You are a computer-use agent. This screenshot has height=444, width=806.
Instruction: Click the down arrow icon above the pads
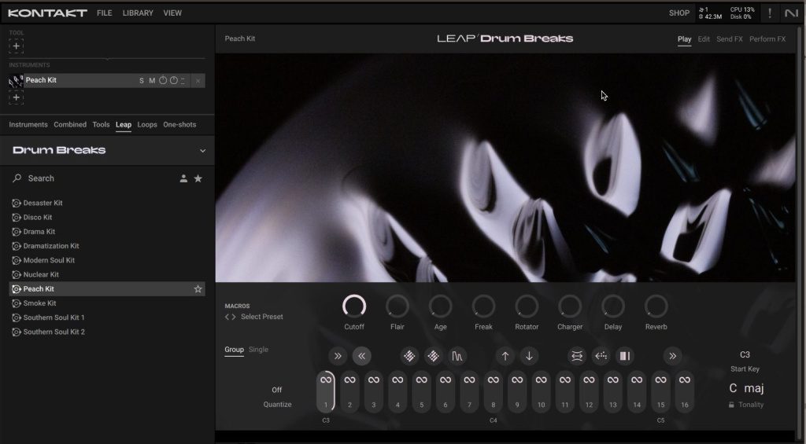click(x=529, y=356)
